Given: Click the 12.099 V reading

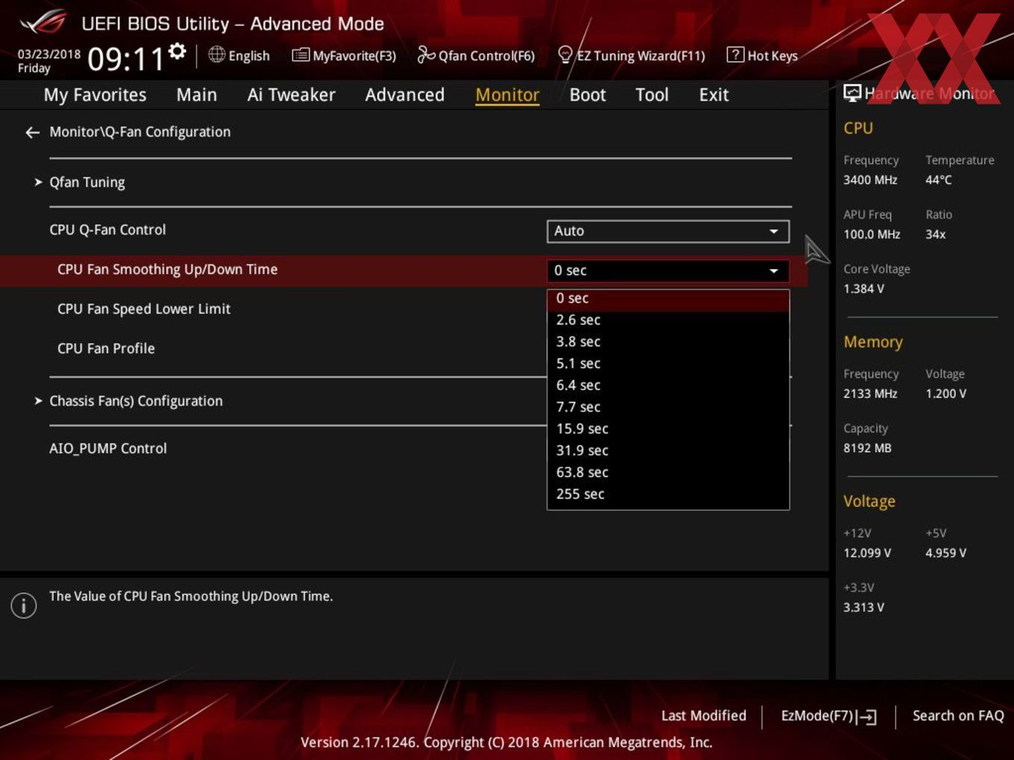Looking at the screenshot, I should pyautogui.click(x=867, y=553).
